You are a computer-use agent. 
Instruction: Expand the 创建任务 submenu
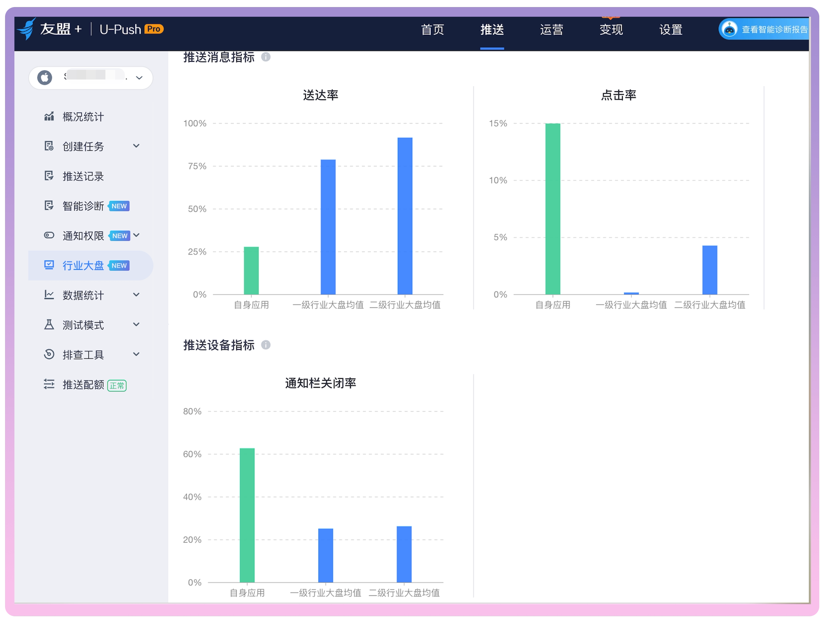(136, 146)
